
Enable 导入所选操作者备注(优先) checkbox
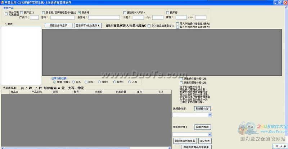pyautogui.click(x=177, y=24)
